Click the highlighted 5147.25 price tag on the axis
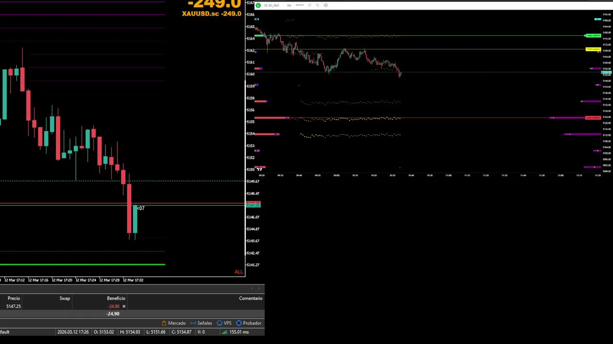 (253, 204)
